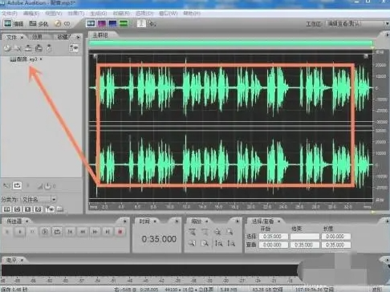Open the 帮助(H) menu
The height and width of the screenshot is (292, 390).
coord(191,13)
